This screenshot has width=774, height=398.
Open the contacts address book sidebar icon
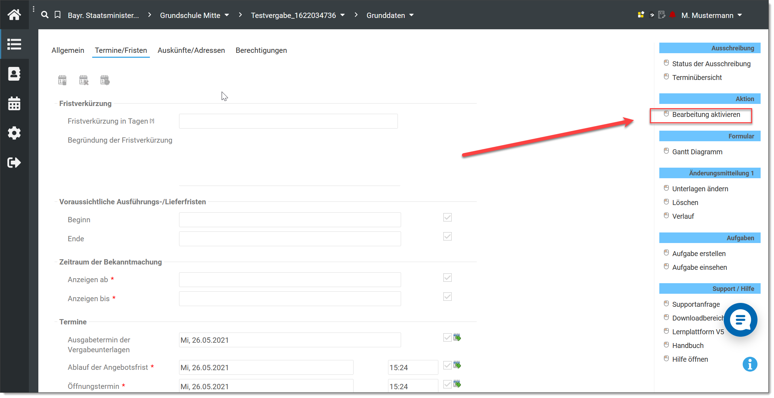(x=14, y=74)
